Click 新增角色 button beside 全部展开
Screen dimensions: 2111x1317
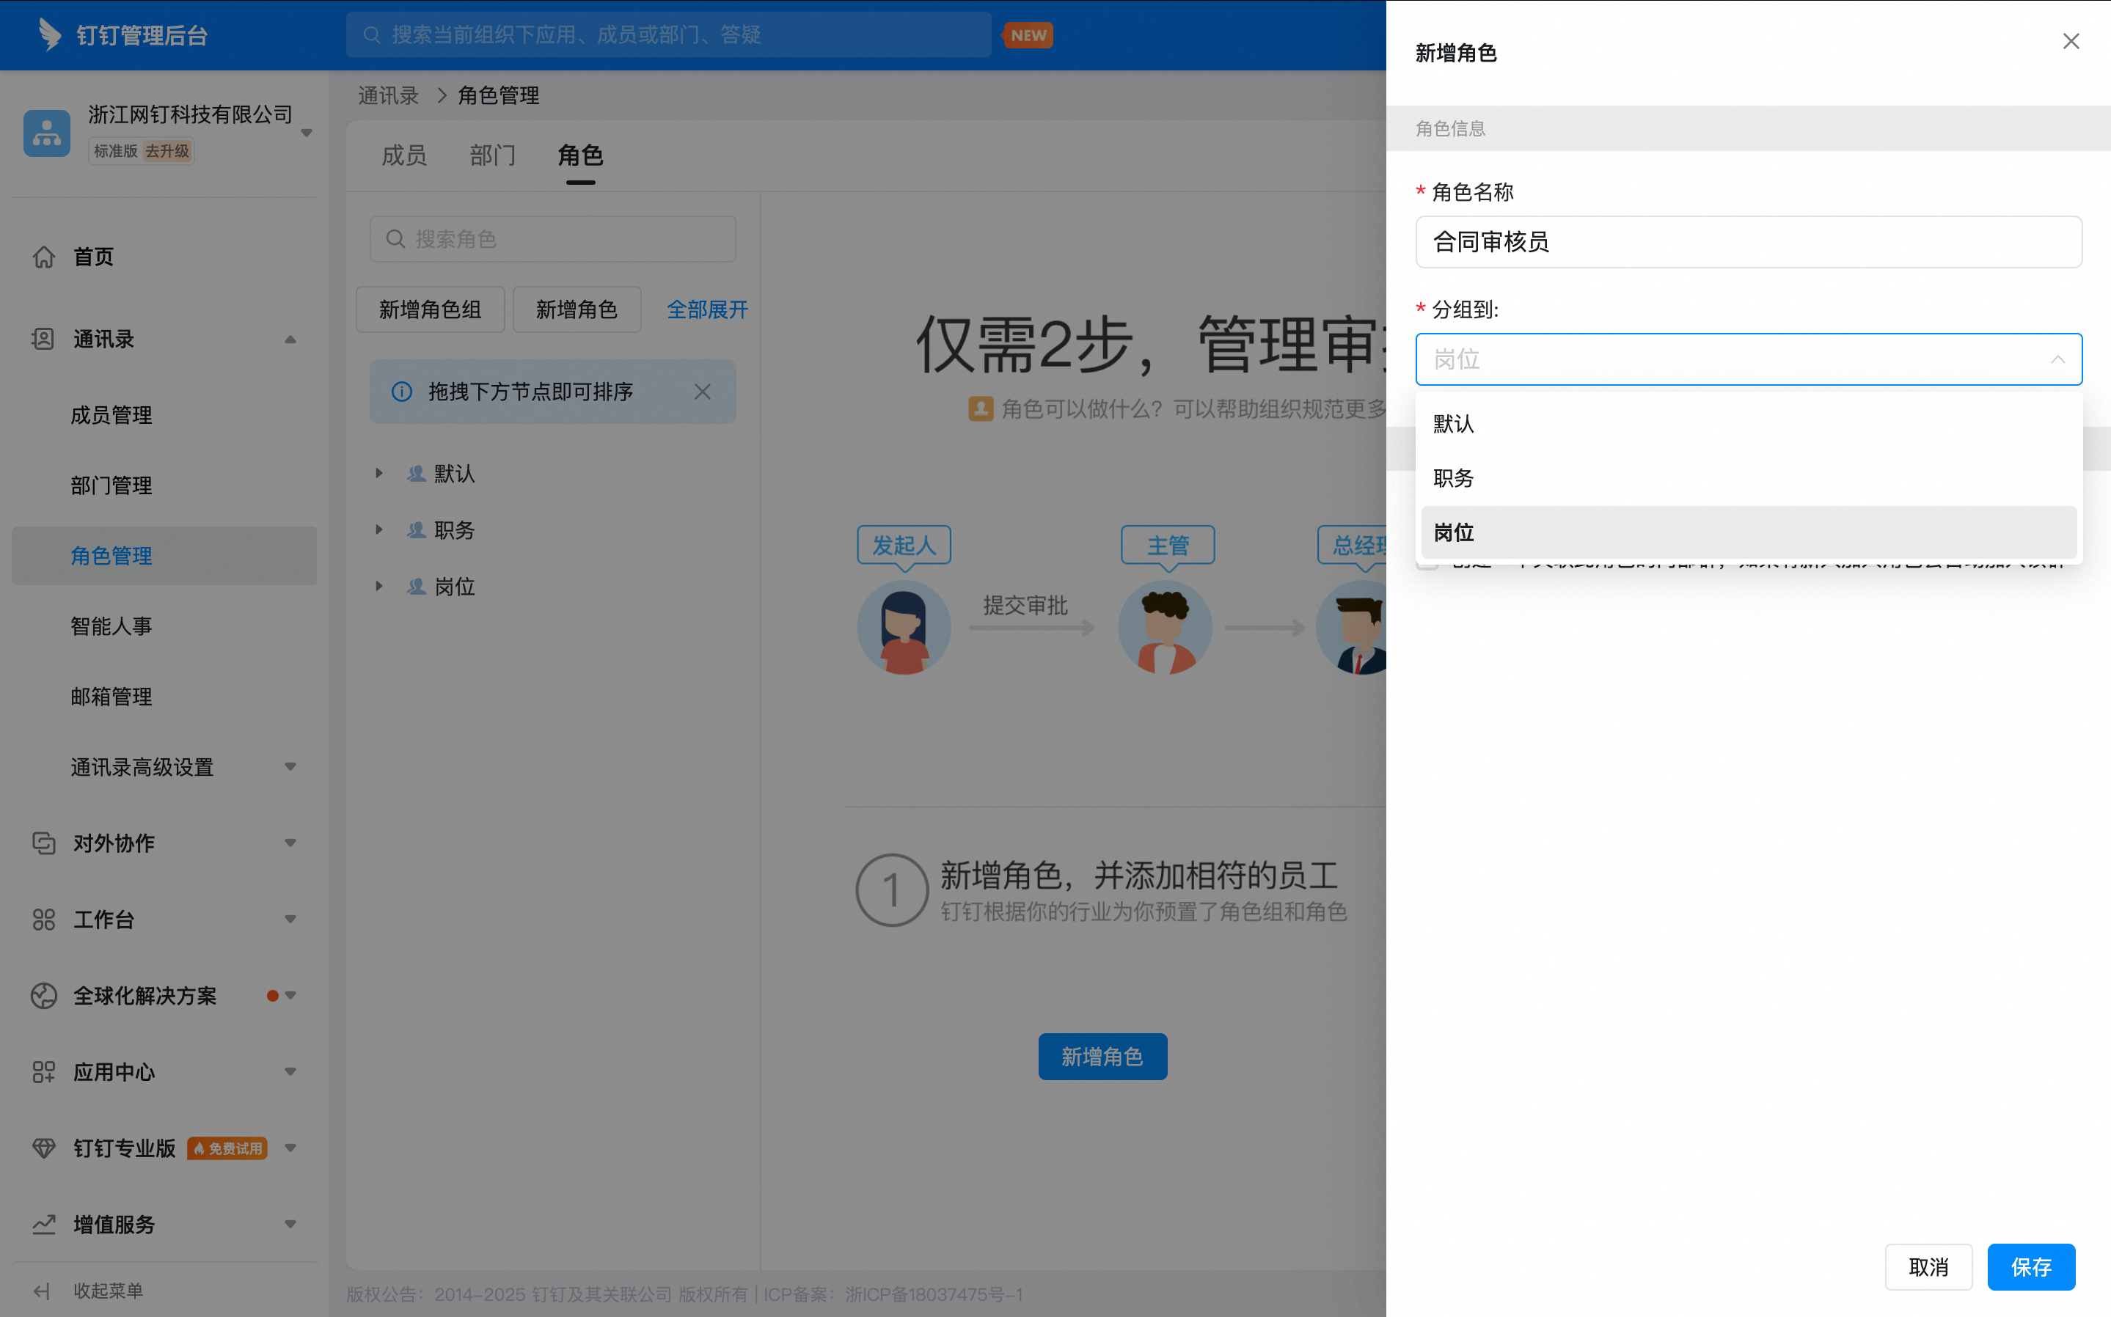[577, 309]
